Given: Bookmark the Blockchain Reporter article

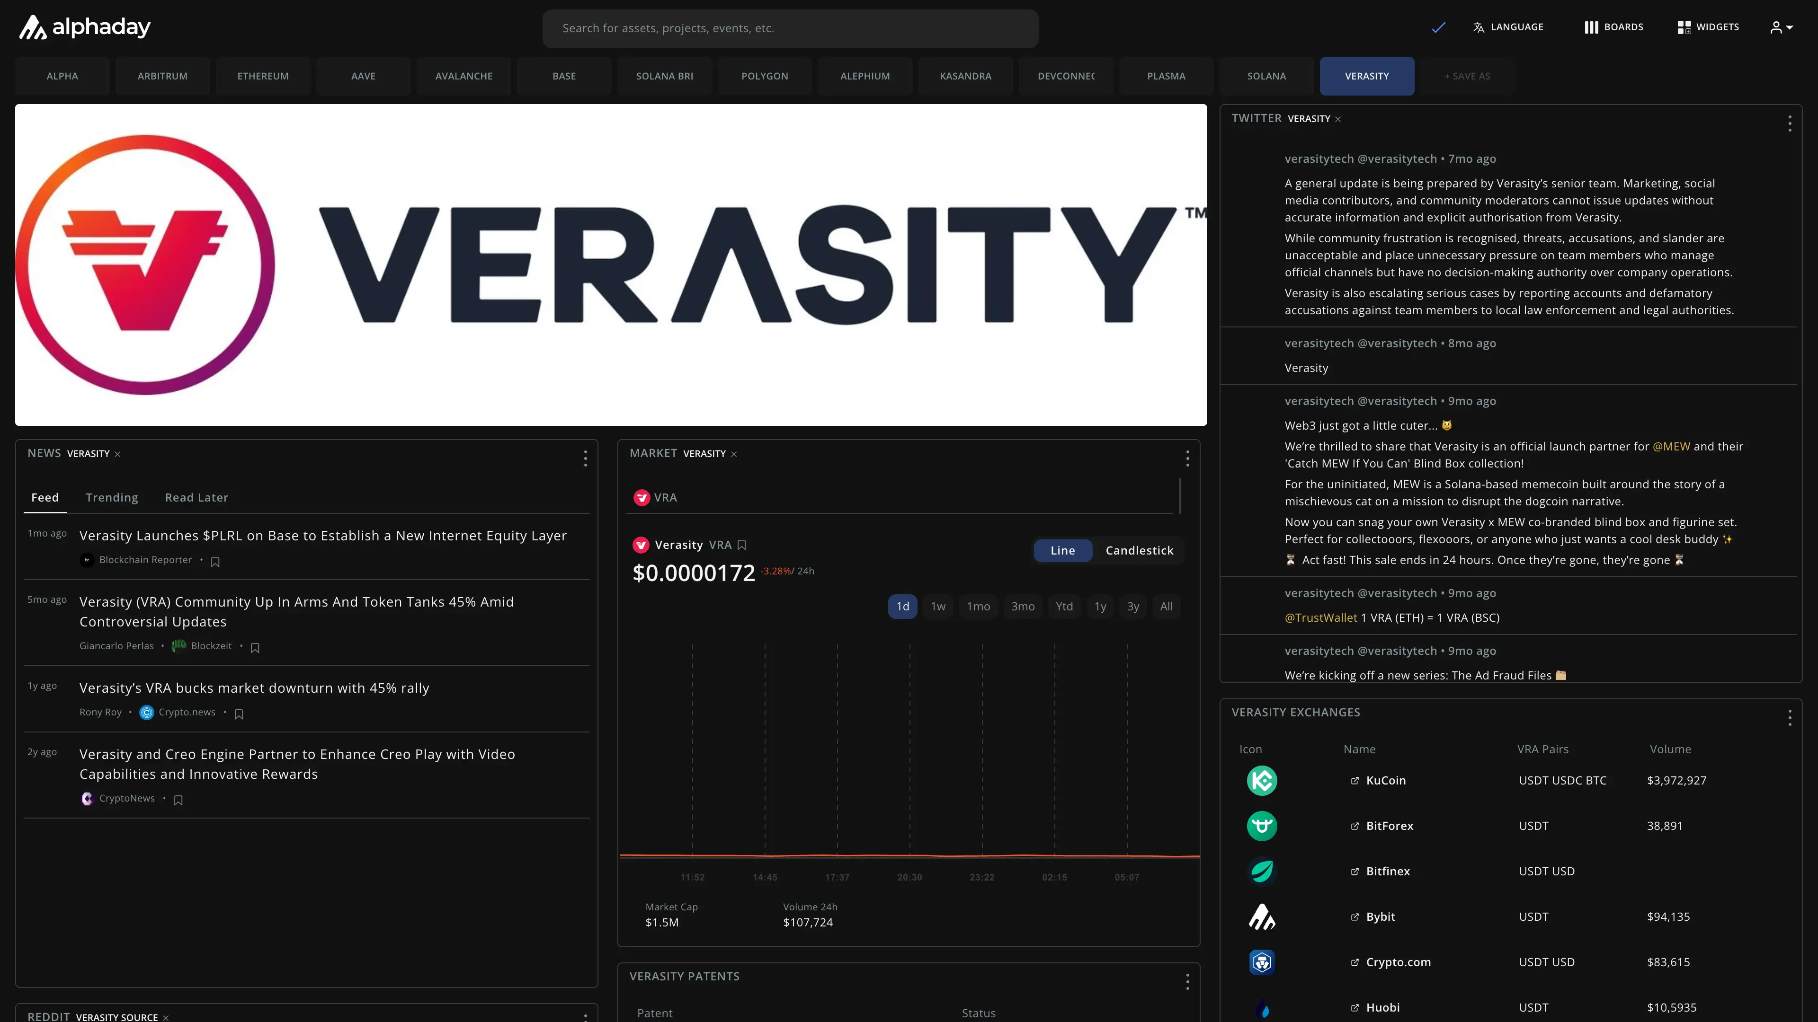Looking at the screenshot, I should coord(215,562).
